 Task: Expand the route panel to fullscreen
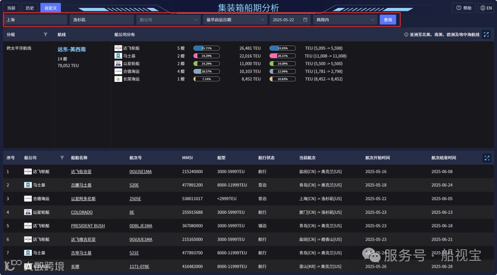coord(486,34)
